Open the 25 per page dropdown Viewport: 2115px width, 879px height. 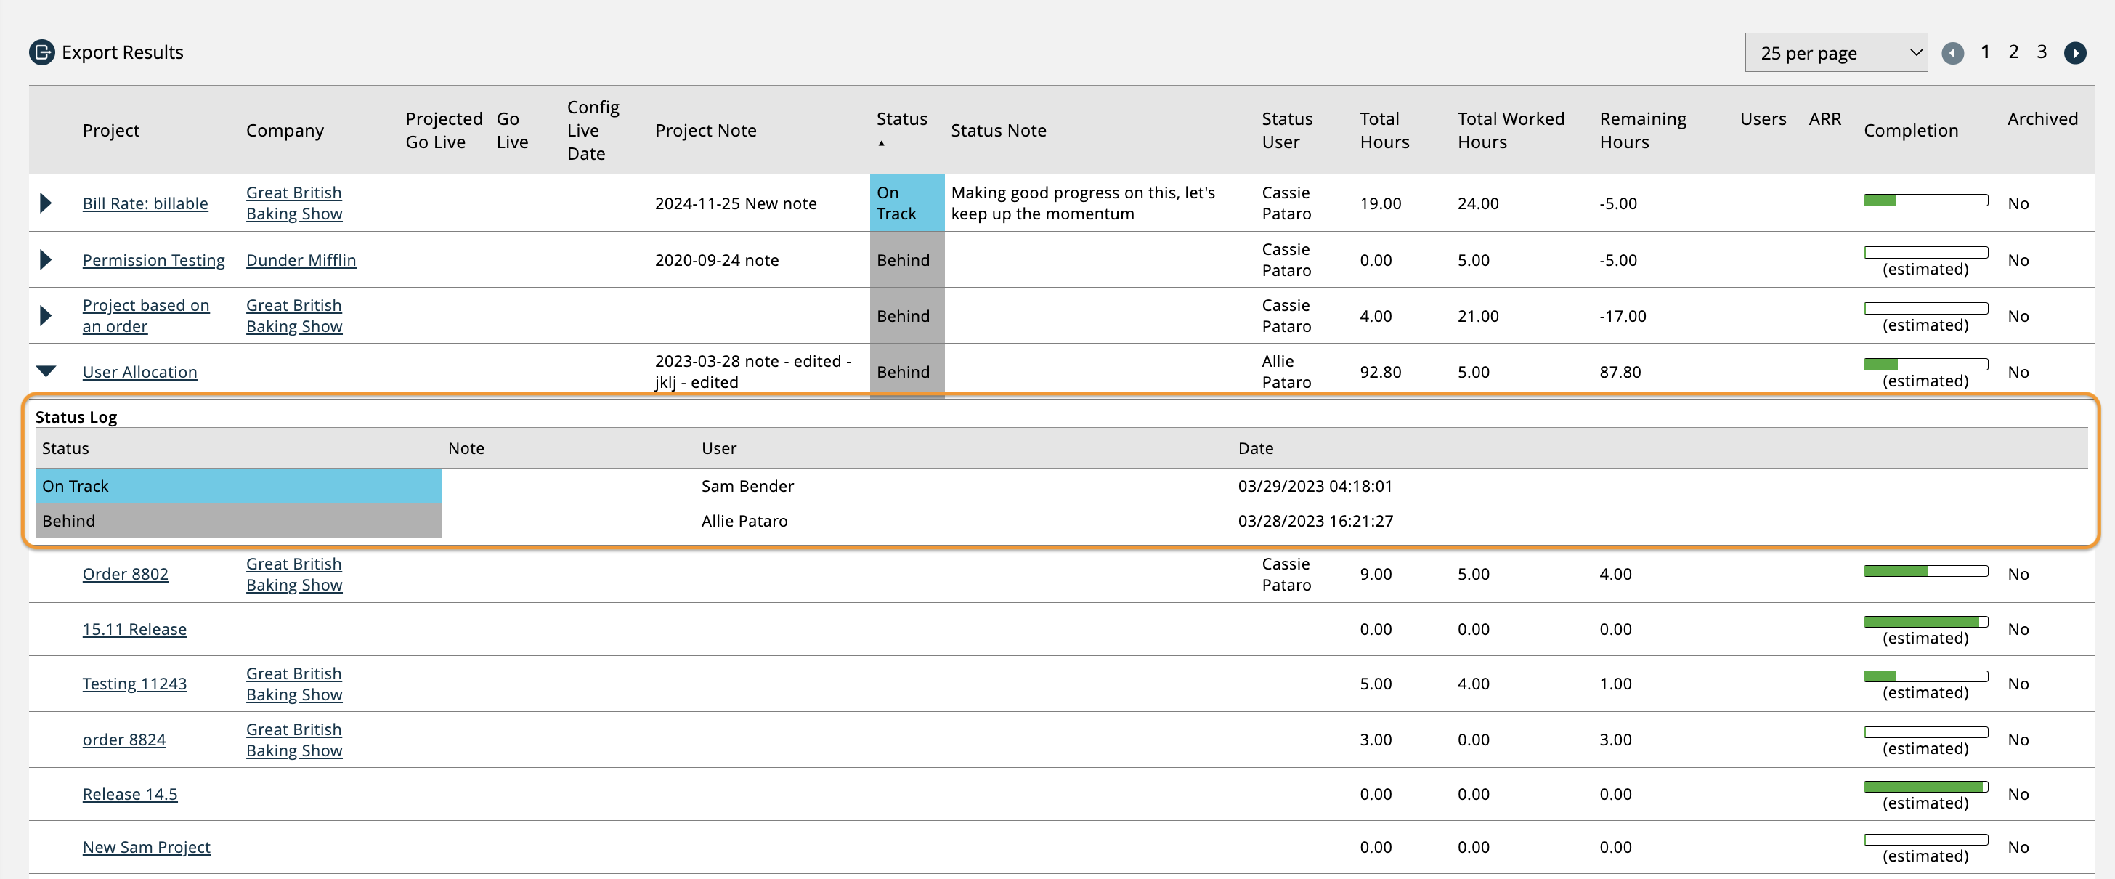click(1835, 54)
